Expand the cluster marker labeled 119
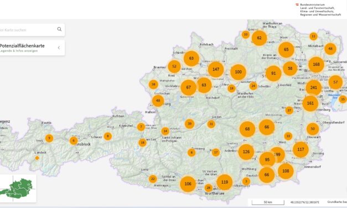Image resolution: width=347 pixels, height=208 pixels. tap(224, 182)
